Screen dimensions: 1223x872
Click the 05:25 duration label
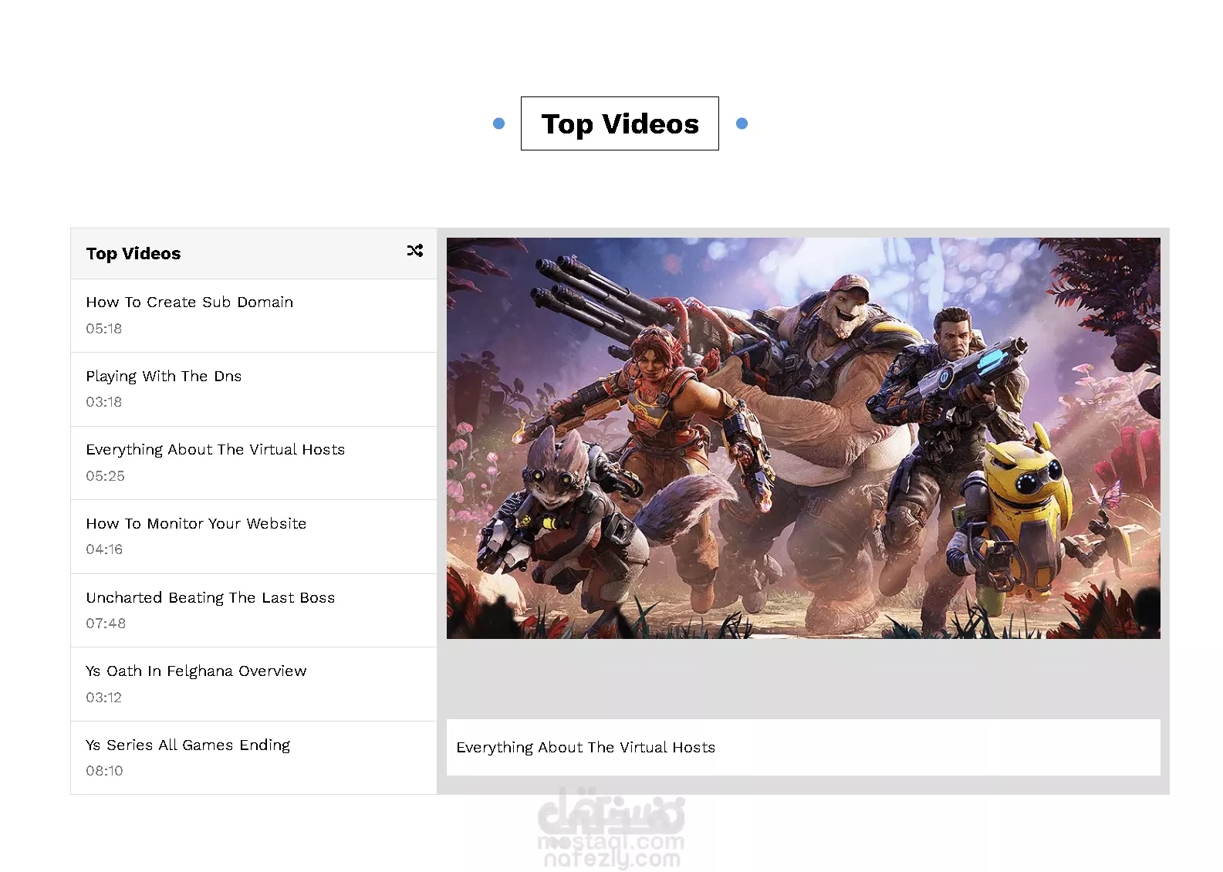tap(106, 476)
